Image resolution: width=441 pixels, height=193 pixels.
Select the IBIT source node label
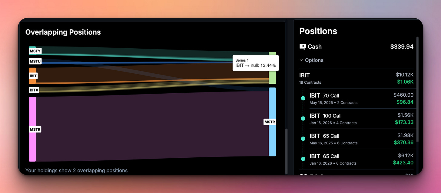pyautogui.click(x=33, y=76)
